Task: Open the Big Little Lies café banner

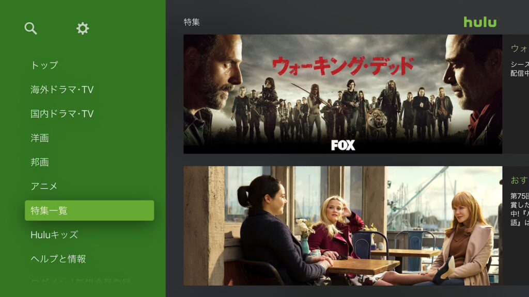Action: pyautogui.click(x=343, y=226)
